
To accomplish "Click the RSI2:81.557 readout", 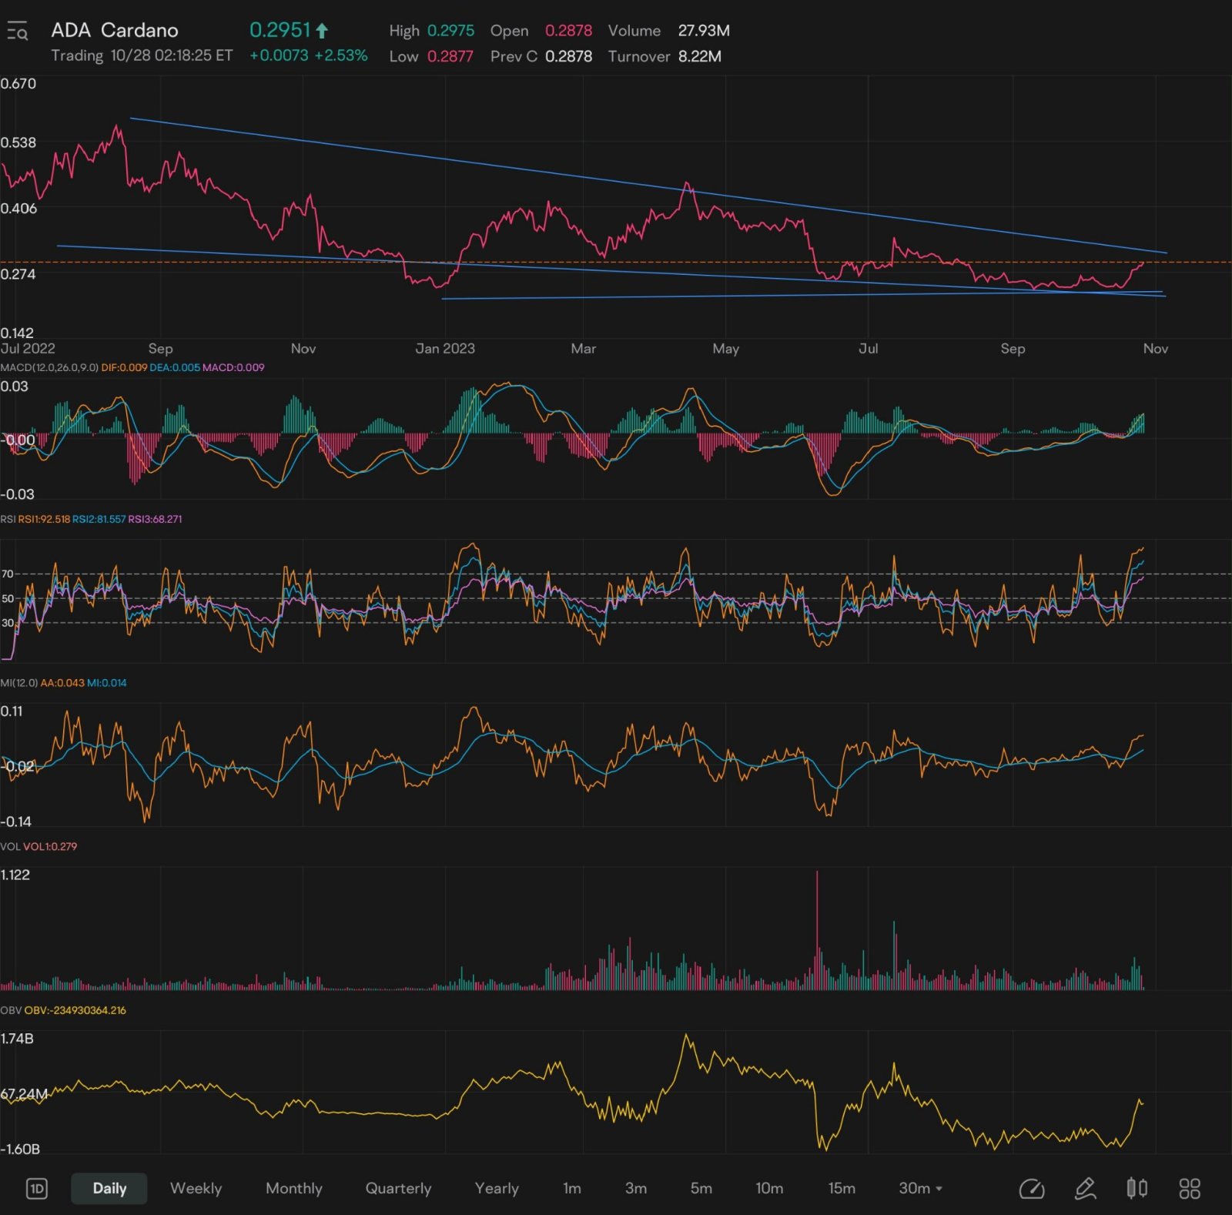I will (99, 519).
